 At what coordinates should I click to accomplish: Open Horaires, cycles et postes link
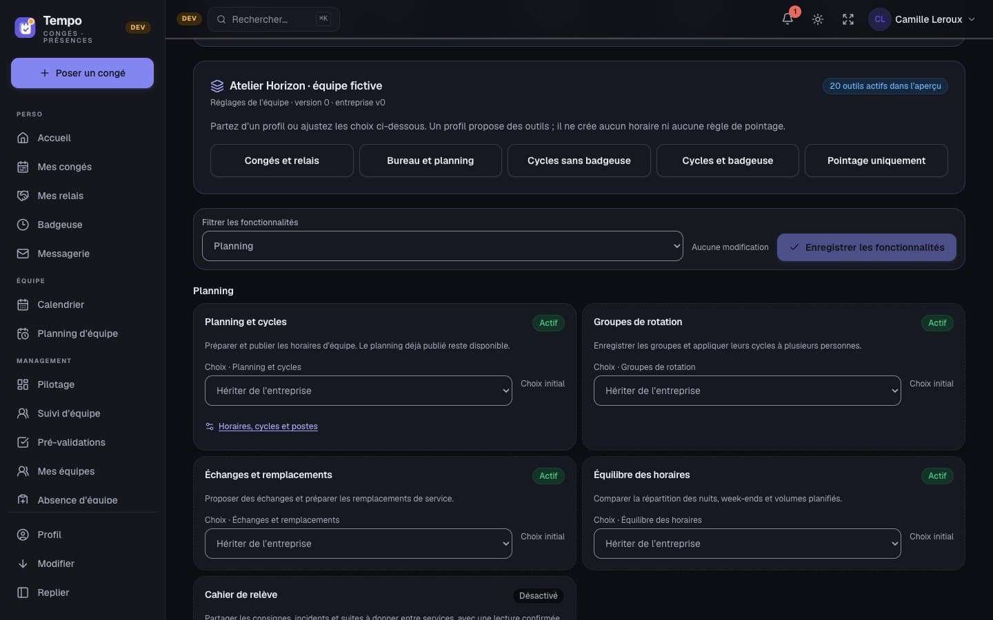(268, 426)
